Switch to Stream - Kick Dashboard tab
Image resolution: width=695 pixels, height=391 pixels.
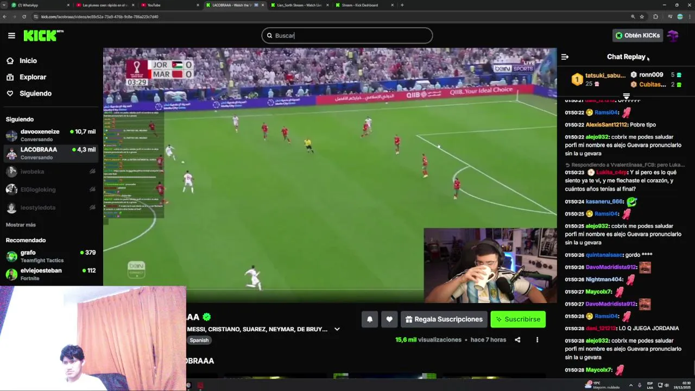pyautogui.click(x=364, y=5)
